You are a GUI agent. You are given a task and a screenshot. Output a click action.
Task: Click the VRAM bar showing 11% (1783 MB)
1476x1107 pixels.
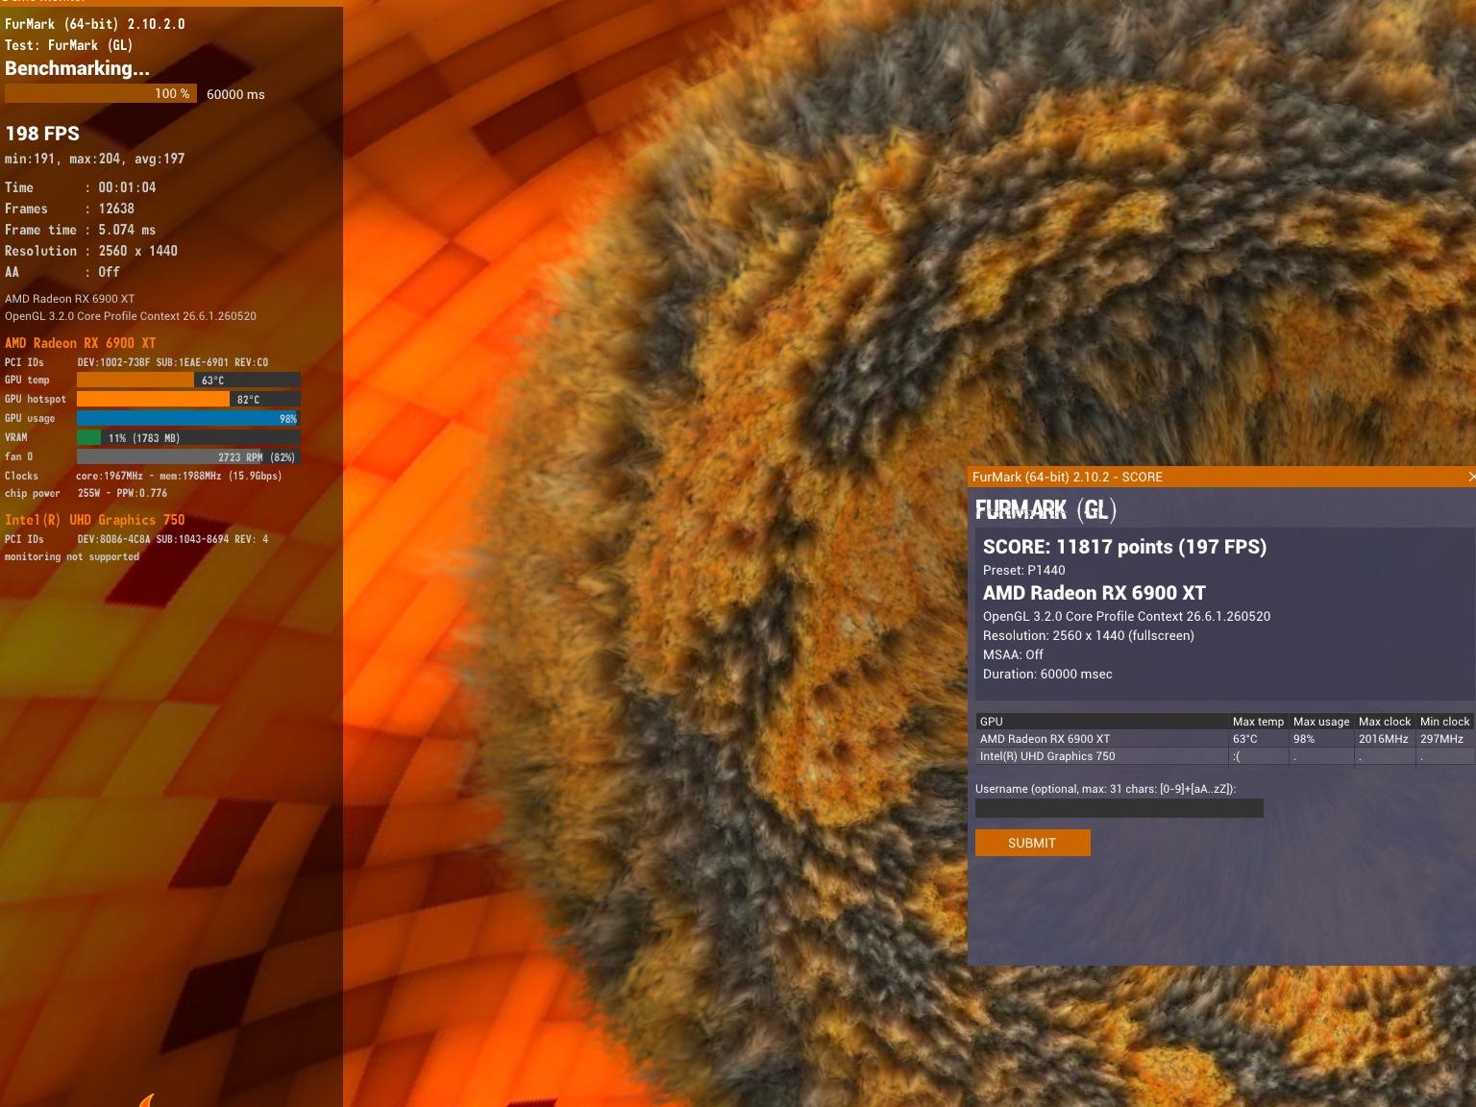(188, 438)
